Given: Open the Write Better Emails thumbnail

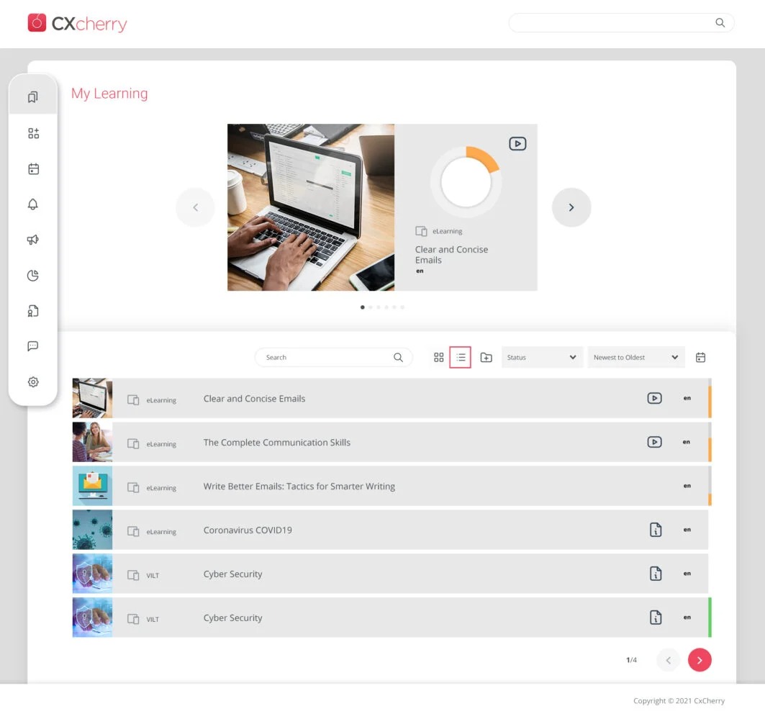Looking at the screenshot, I should pyautogui.click(x=92, y=486).
